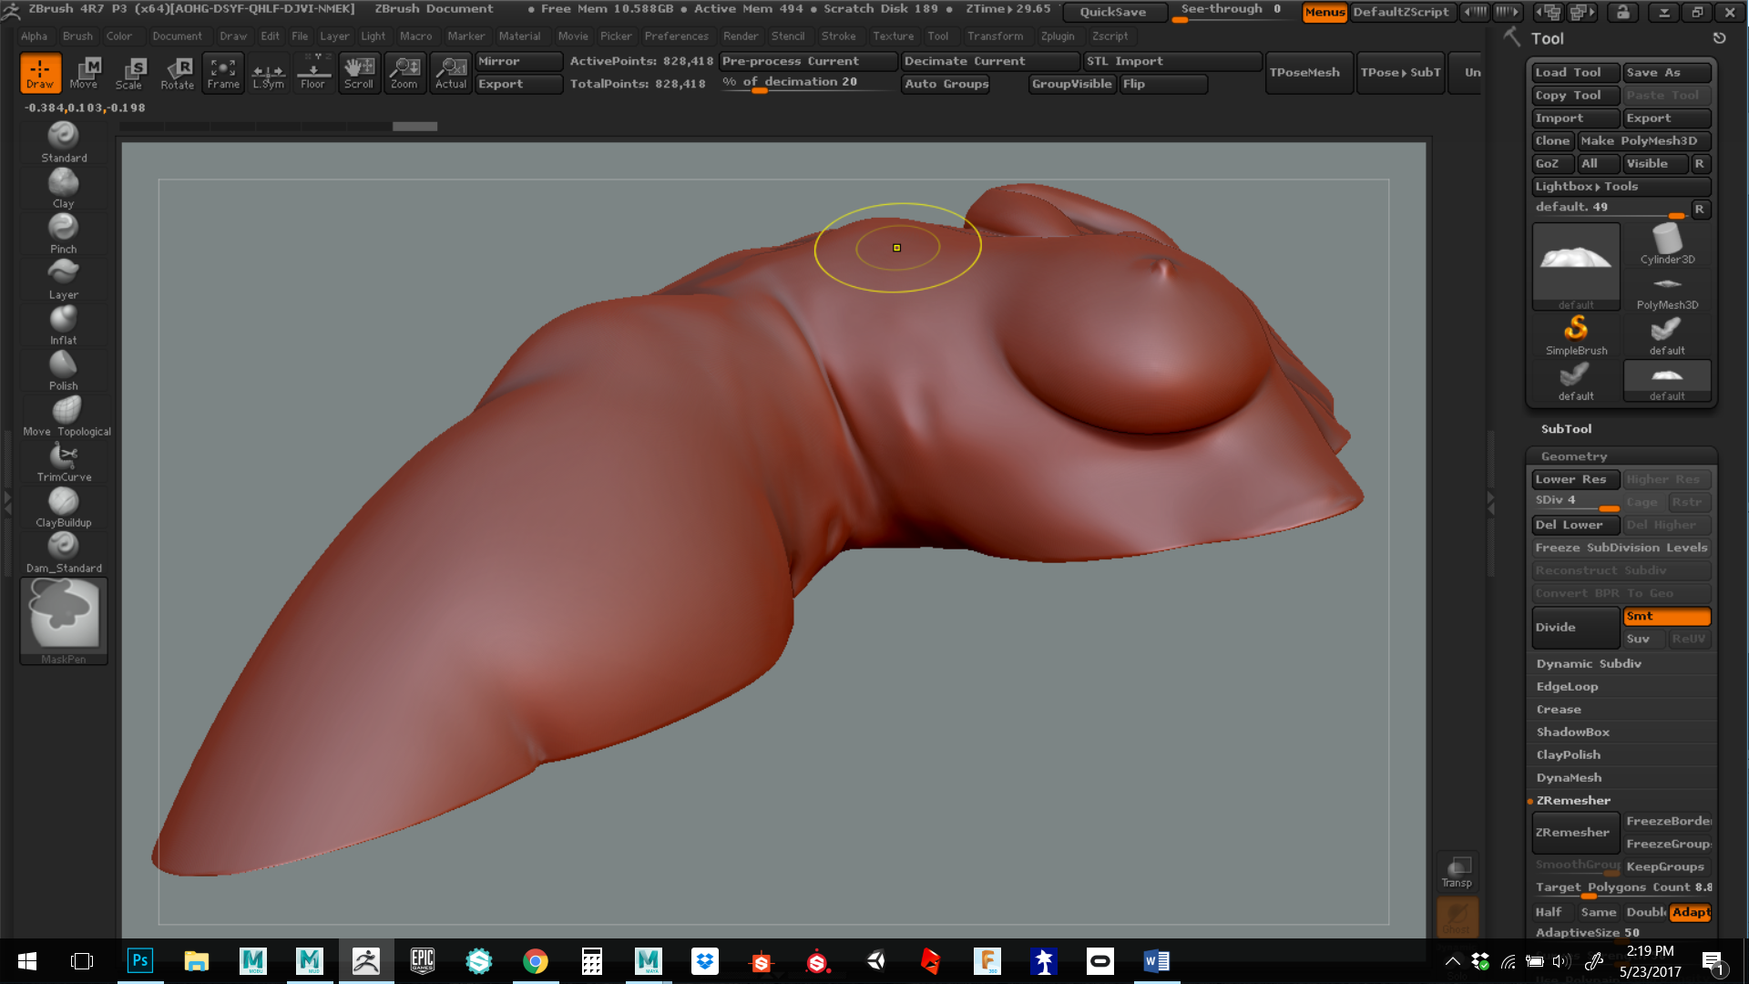Screen dimensions: 1749x984
Task: Select the Move Topological brush
Action: pos(66,415)
